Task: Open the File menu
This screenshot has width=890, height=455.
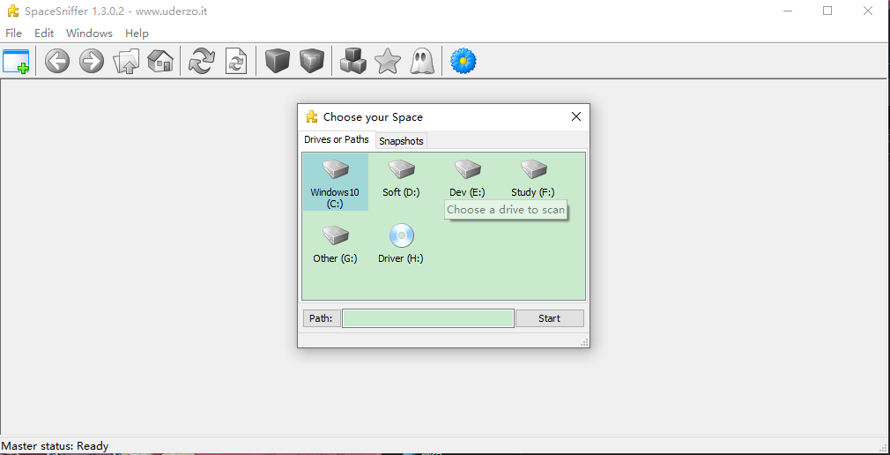Action: [13, 33]
